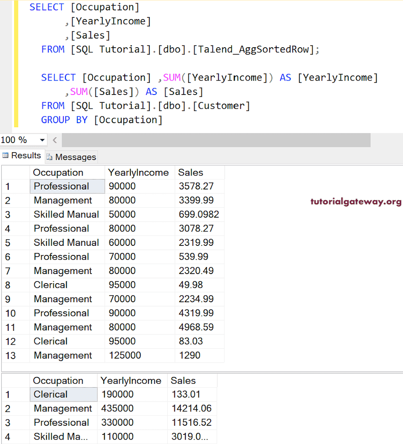Click the horizontal scrollbar left arrow

coord(55,140)
